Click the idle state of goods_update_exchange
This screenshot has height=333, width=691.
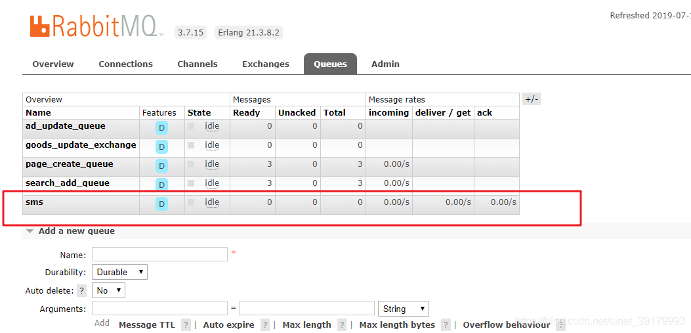(x=212, y=145)
